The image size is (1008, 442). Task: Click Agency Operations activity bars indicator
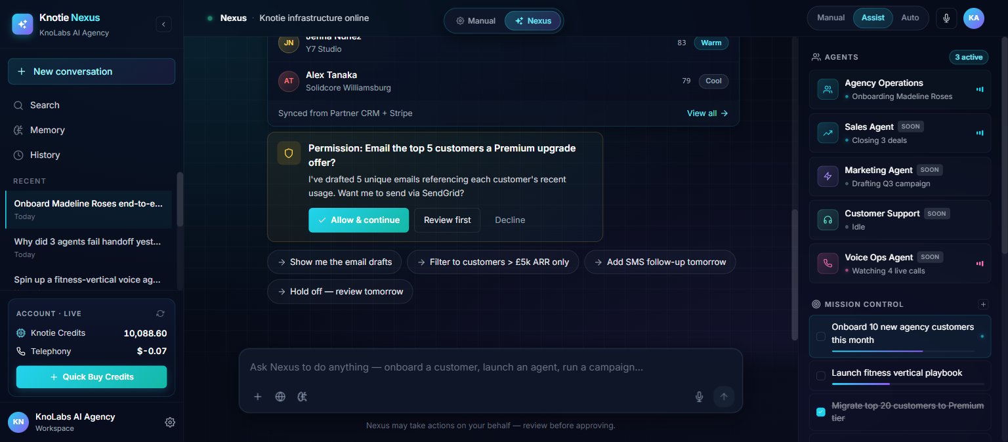tap(980, 89)
